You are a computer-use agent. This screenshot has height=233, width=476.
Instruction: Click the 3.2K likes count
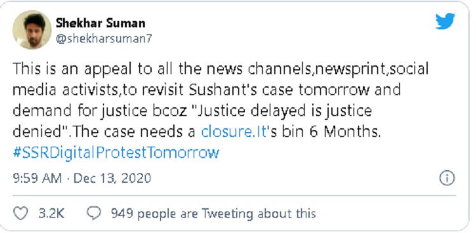click(x=51, y=213)
